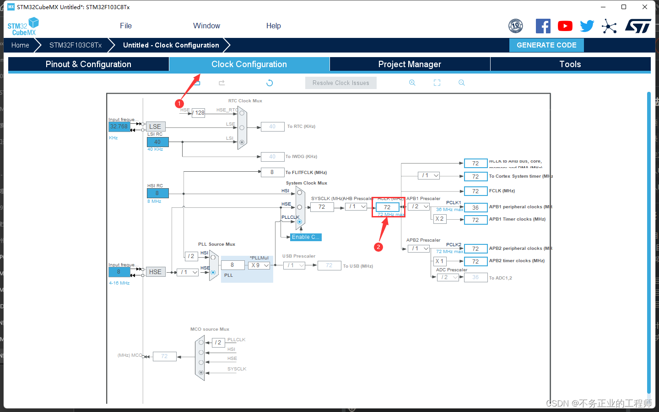Select HSI in System Clock Mux
This screenshot has width=659, height=412.
pyautogui.click(x=299, y=192)
